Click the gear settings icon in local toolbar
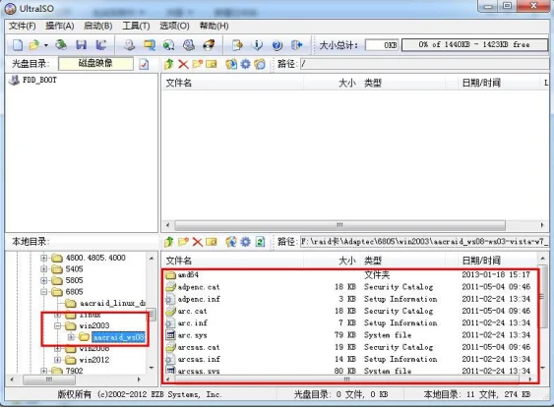This screenshot has width=554, height=408. pyautogui.click(x=245, y=242)
